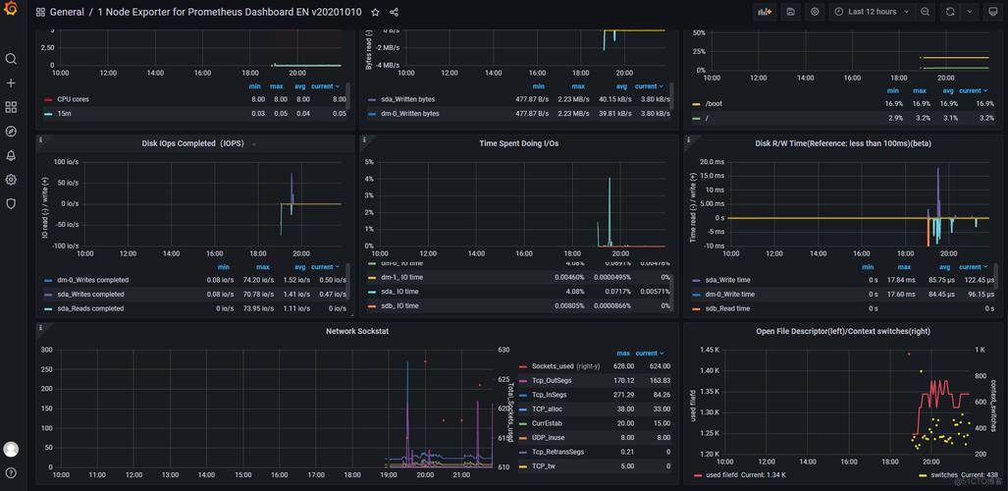The width and height of the screenshot is (1008, 491).
Task: Sort Network Sockstat legend by max column
Action: pyautogui.click(x=623, y=353)
